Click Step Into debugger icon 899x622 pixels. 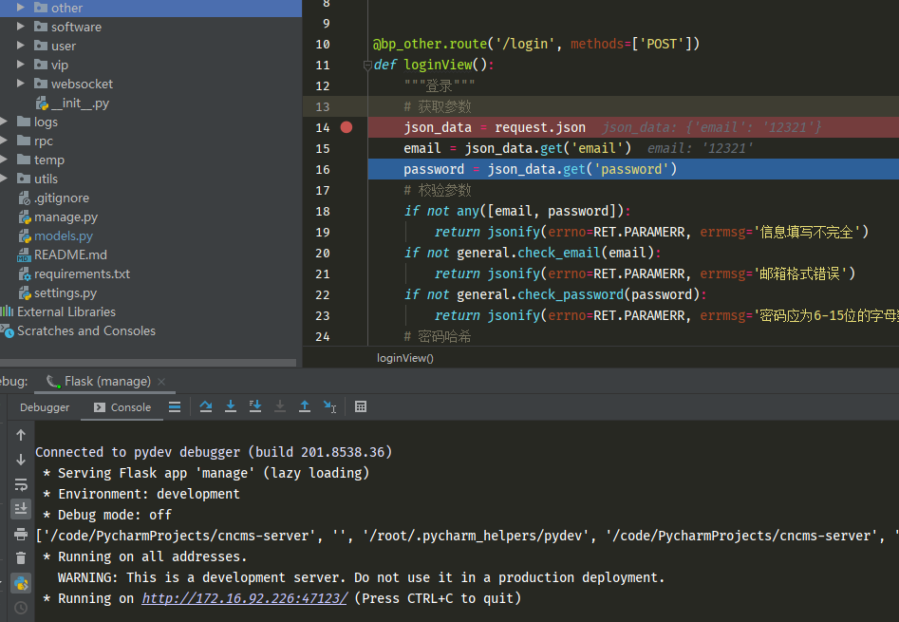(x=231, y=407)
